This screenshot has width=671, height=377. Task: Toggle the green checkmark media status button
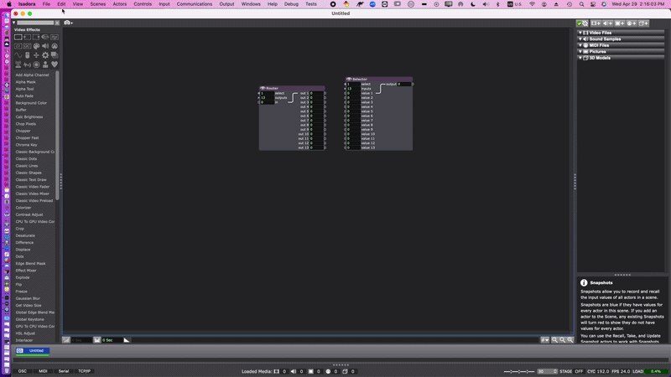point(580,23)
